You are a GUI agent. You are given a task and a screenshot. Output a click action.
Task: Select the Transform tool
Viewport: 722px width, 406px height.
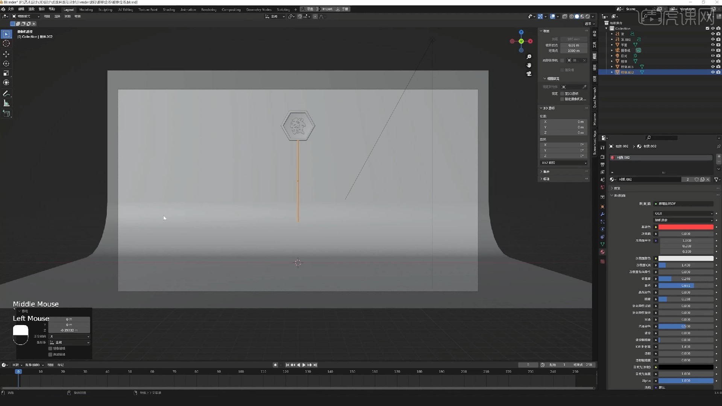tap(6, 83)
